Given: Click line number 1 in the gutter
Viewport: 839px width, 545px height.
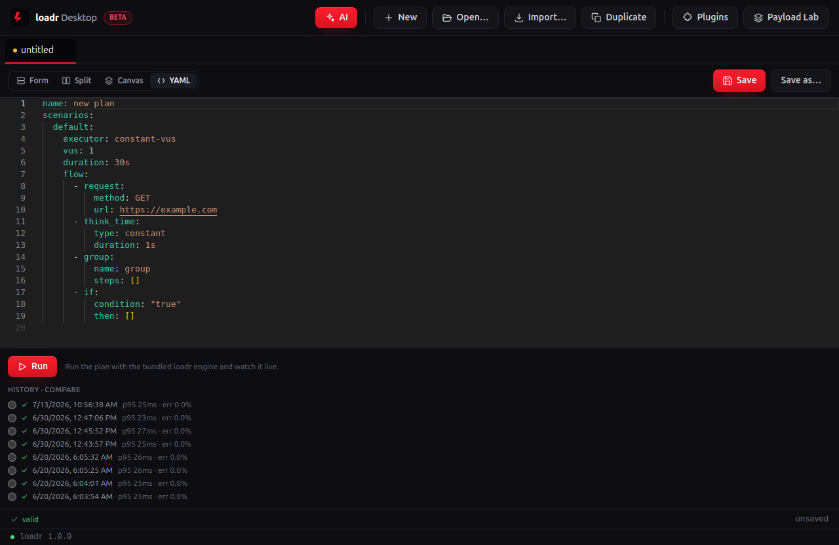Looking at the screenshot, I should 23,104.
